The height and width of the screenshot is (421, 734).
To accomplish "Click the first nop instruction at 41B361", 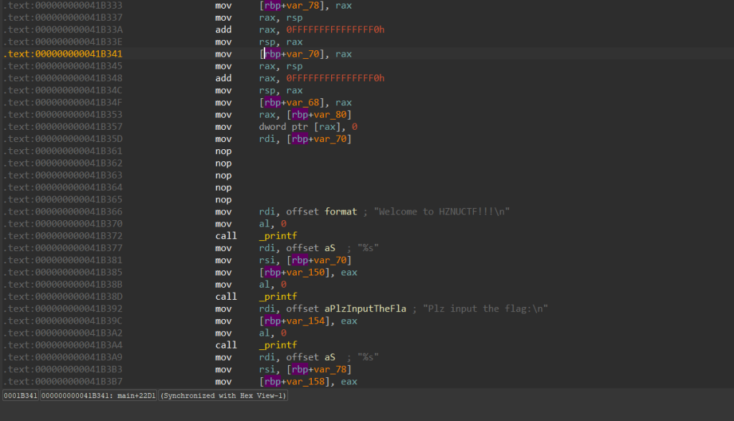I will coord(224,151).
